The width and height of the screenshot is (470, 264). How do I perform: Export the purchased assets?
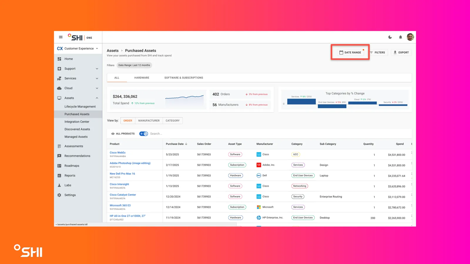point(401,53)
